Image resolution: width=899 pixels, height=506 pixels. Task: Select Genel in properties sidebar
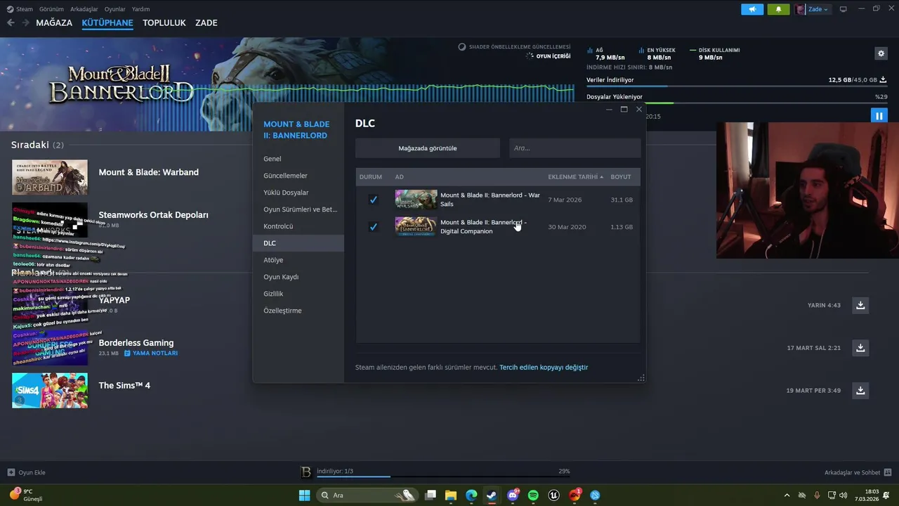click(298, 159)
